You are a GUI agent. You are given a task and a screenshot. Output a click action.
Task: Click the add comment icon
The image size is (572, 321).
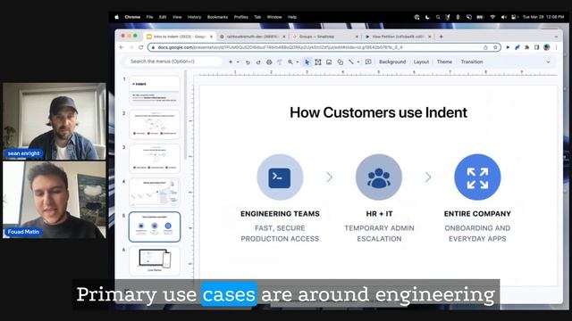pyautogui.click(x=368, y=62)
